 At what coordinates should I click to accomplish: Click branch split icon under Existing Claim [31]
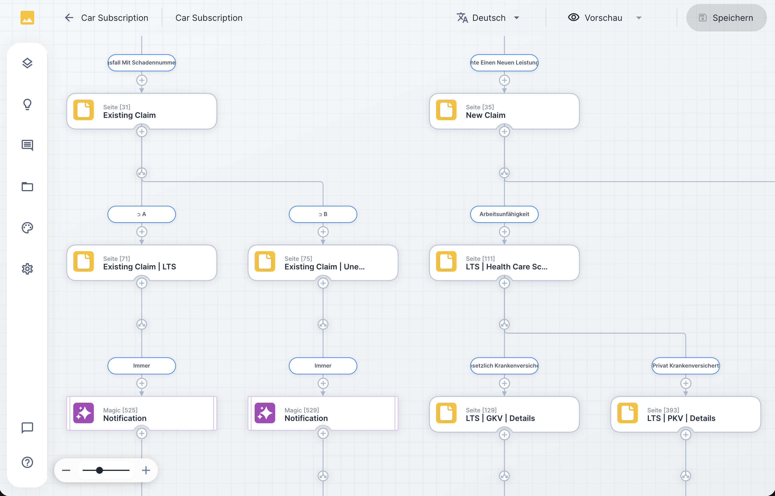pos(142,173)
